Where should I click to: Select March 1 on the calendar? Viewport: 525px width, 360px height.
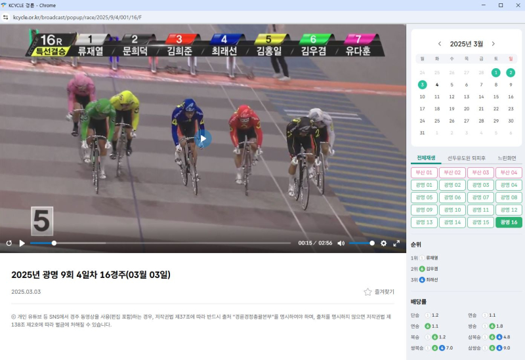[496, 73]
